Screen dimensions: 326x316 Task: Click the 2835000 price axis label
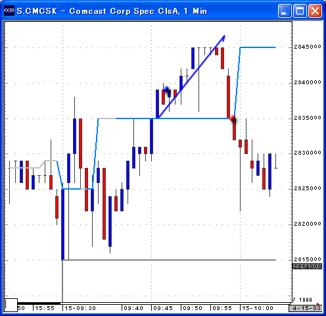pos(308,118)
